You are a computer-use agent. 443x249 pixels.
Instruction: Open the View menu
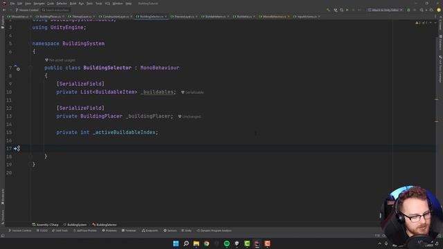click(28, 3)
